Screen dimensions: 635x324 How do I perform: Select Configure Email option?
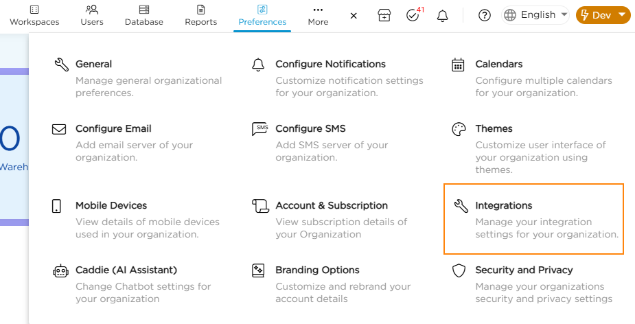tap(113, 129)
